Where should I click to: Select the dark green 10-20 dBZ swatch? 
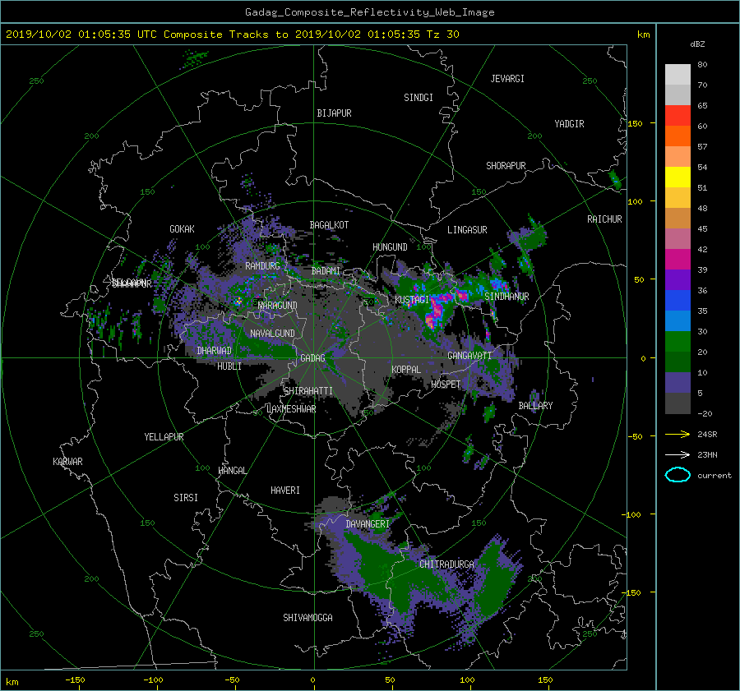tap(678, 362)
